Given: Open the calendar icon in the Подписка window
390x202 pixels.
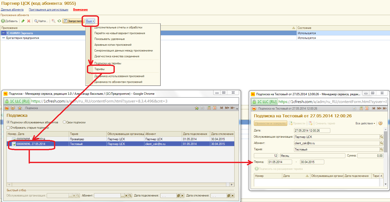Looking at the screenshot, I should tap(215, 108).
